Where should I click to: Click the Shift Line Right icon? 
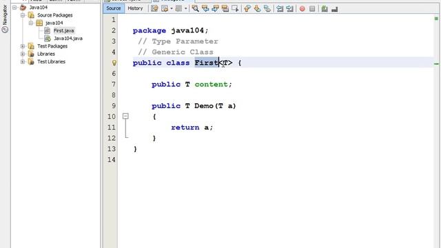point(289,8)
